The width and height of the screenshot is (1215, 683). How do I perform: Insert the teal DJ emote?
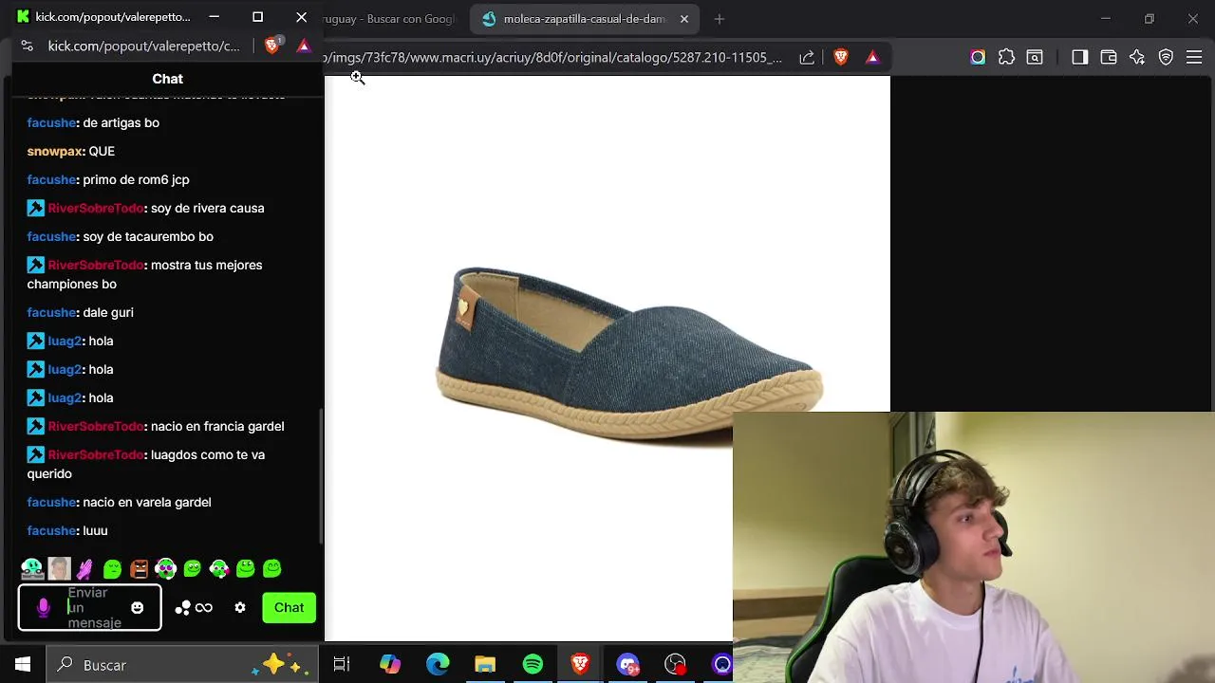click(x=32, y=568)
